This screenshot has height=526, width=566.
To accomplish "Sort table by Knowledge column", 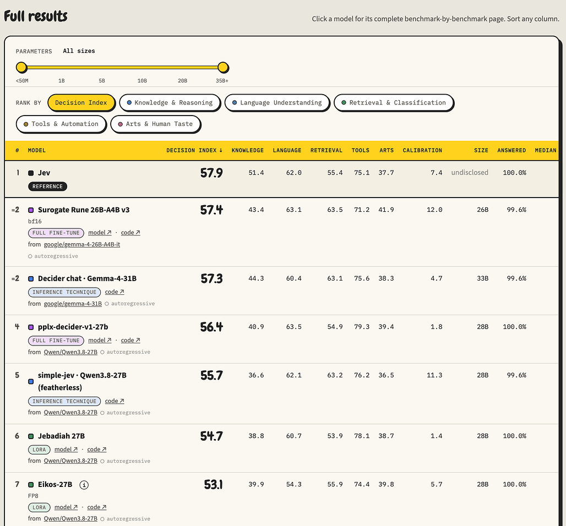I will tap(248, 150).
